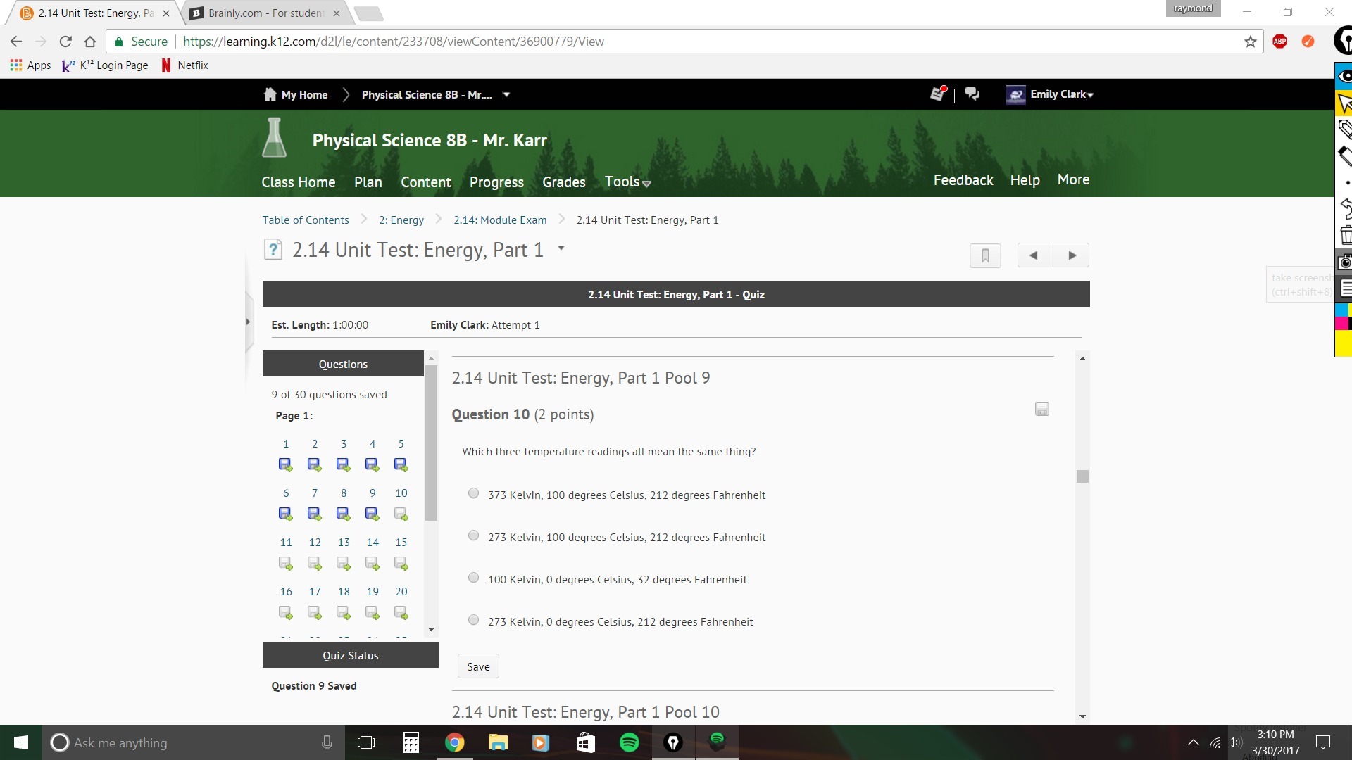
Task: Open the chat updates icon in navbar
Action: [972, 94]
